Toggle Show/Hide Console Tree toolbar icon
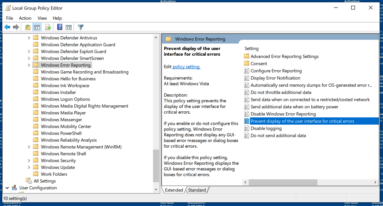 coord(37,27)
